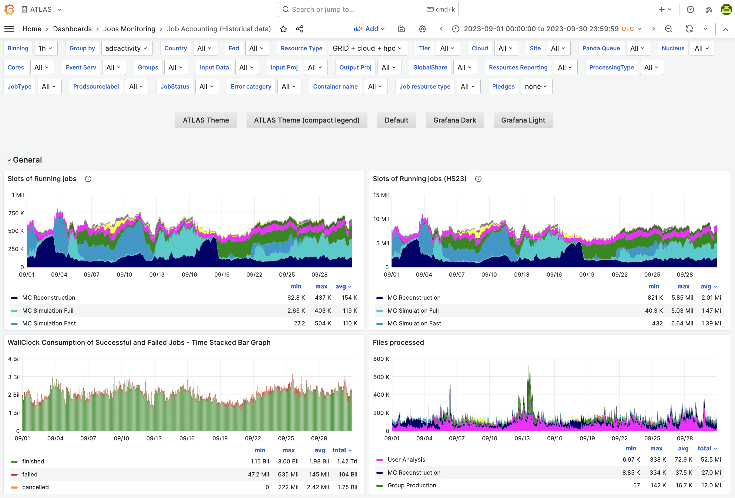Apply the Grafana Dark theme
Viewport: 735px width, 498px height.
455,120
